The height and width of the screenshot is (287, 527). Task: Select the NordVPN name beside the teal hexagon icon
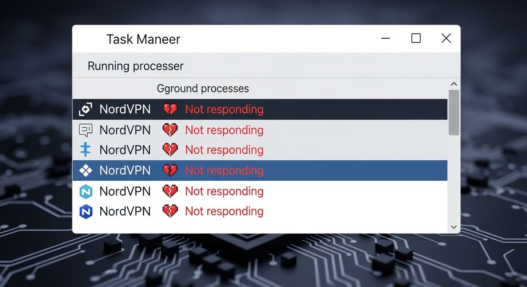125,191
